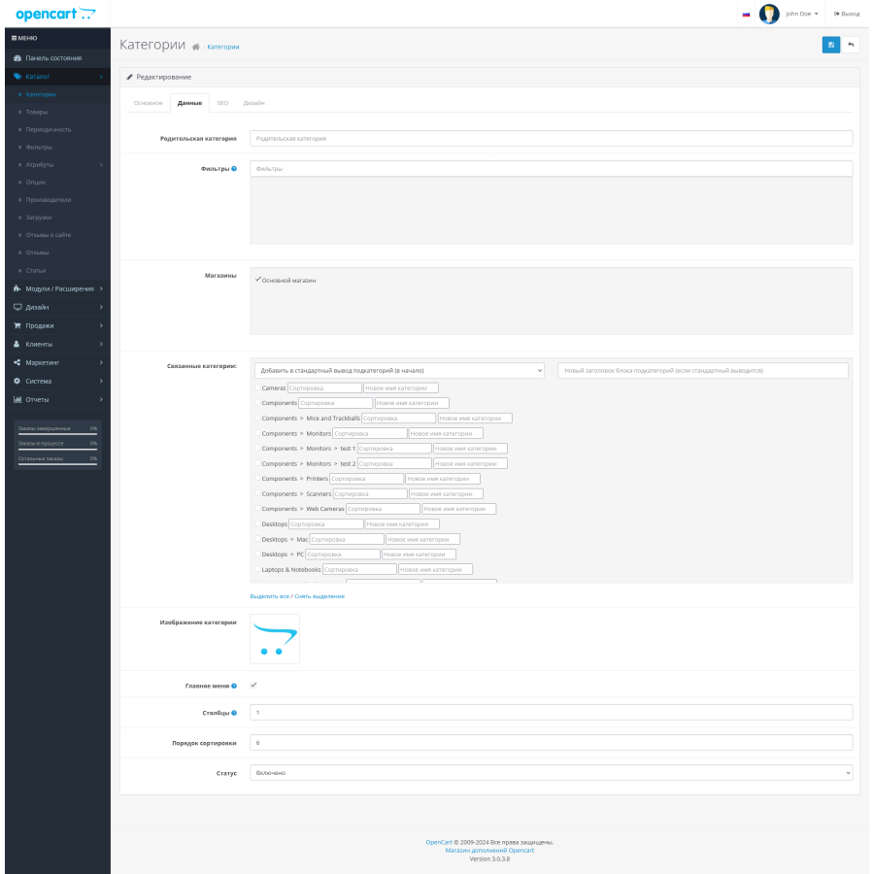Click the Категории breadcrumb link
This screenshot has width=874, height=874.
pyautogui.click(x=223, y=48)
